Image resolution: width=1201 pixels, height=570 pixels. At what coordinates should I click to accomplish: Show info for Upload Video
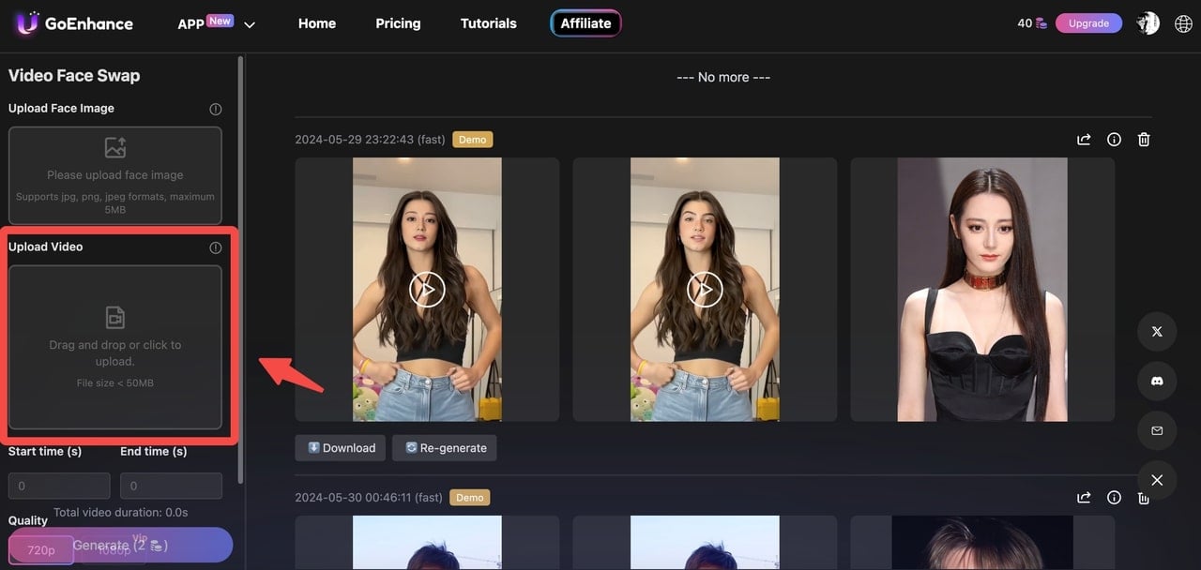click(x=216, y=247)
